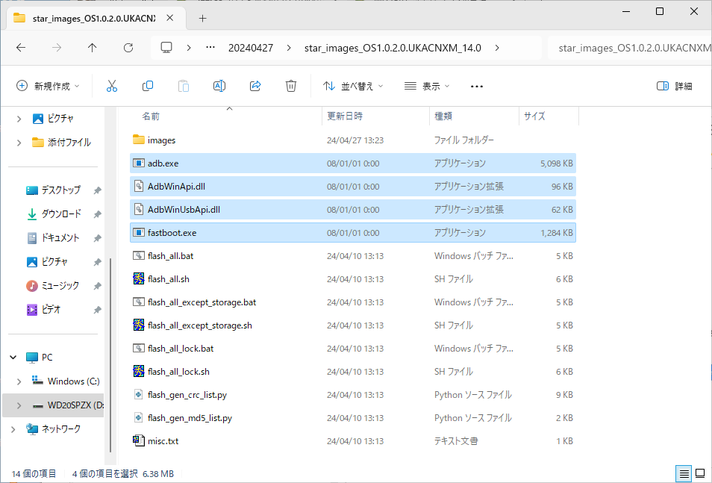Switch to details view in status bar
Screen dimensions: 712x483
(x=684, y=473)
